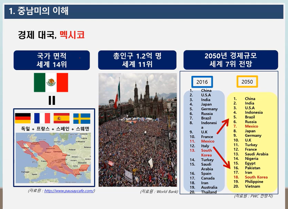Click 'Russia' at rank 6 in 2016 list
This screenshot has width=288, height=209.
(207, 114)
